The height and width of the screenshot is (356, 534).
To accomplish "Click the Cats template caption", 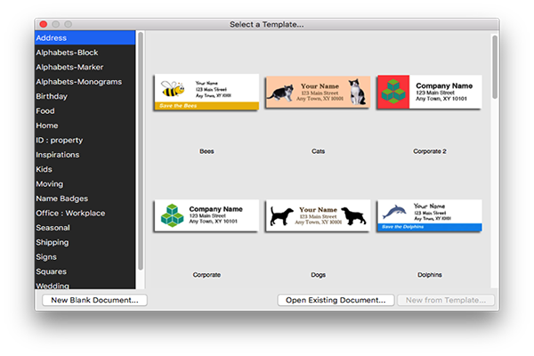I will 318,151.
